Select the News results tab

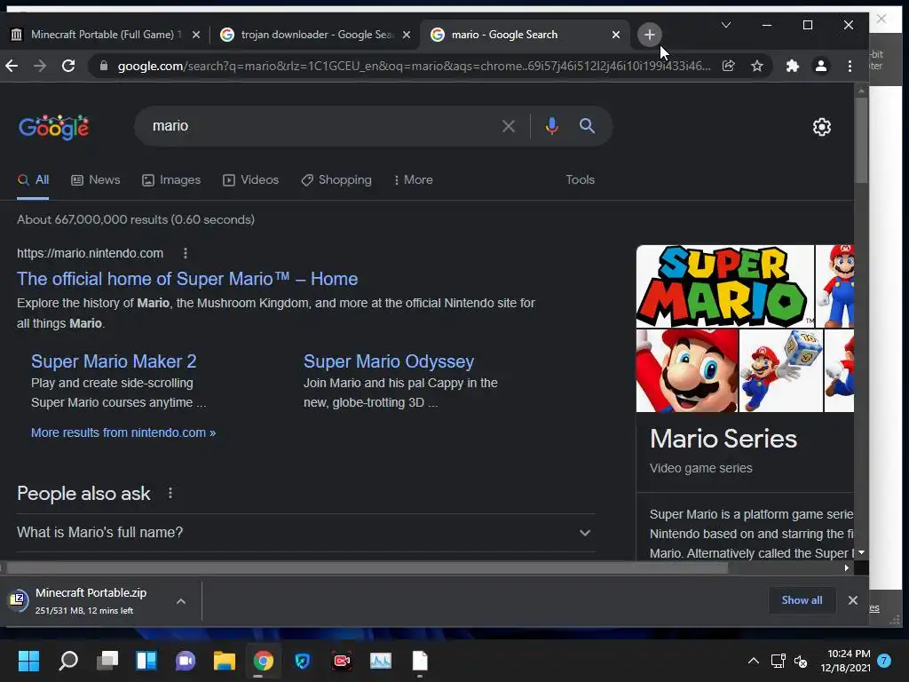click(x=96, y=179)
